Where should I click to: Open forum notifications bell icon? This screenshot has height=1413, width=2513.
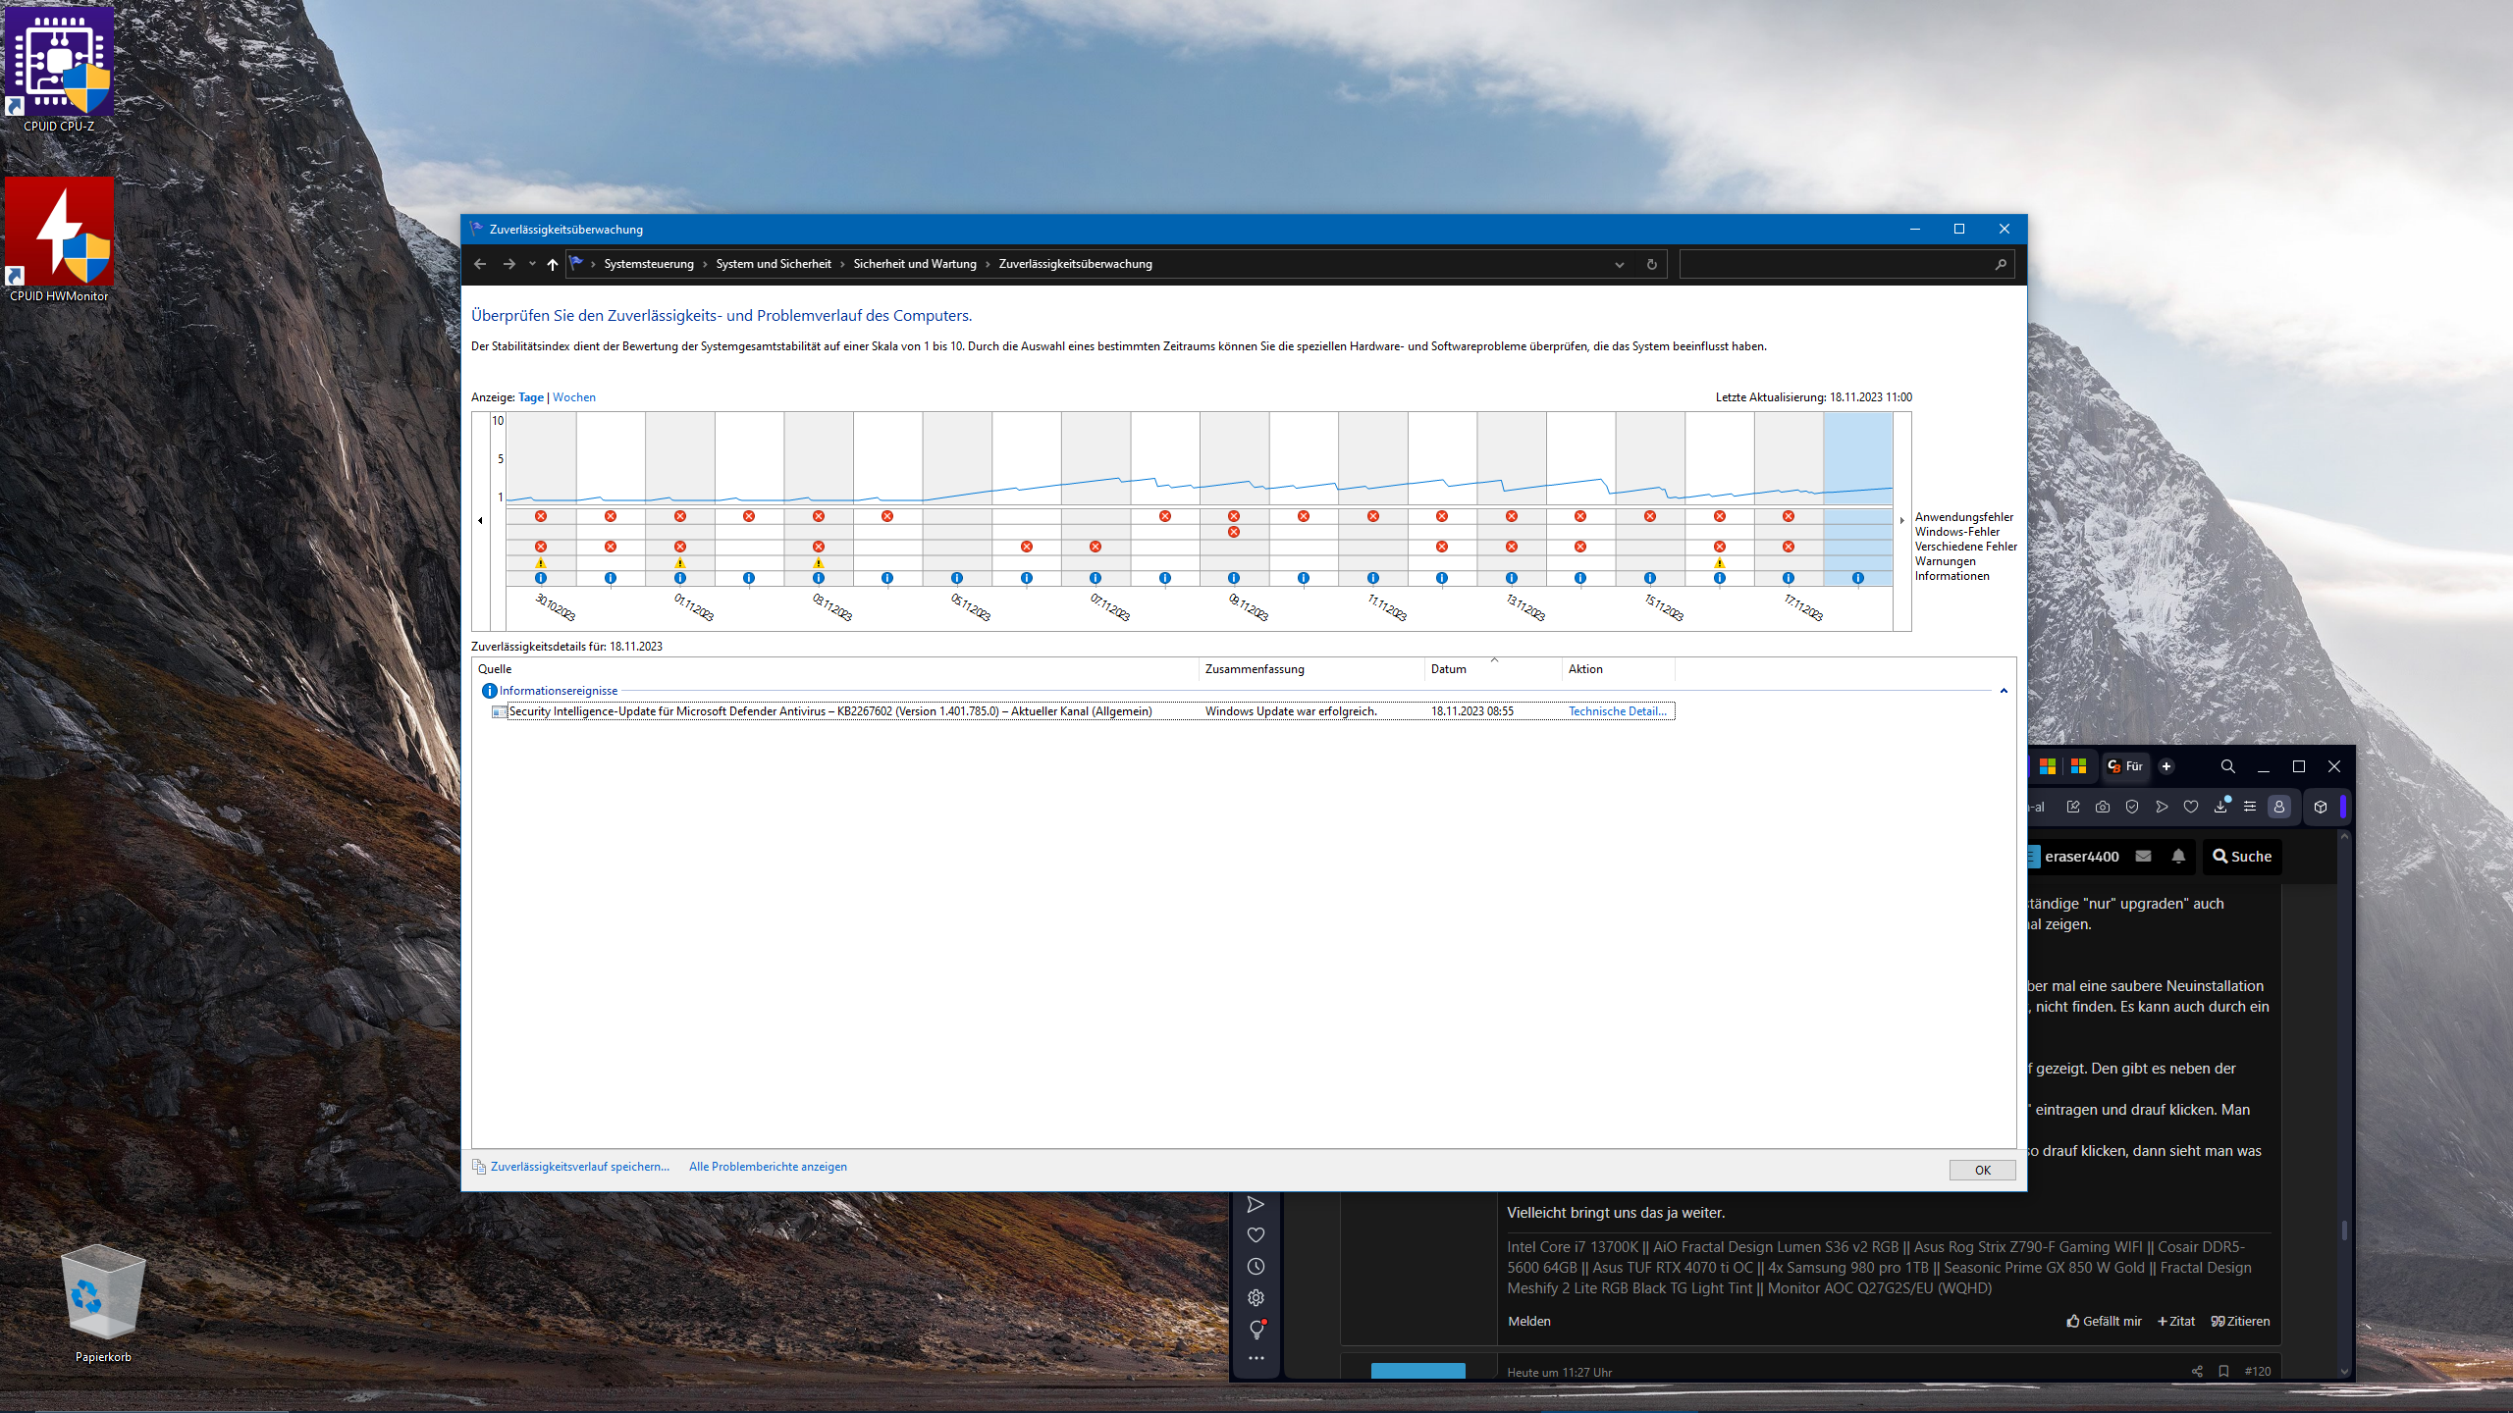tap(2178, 856)
